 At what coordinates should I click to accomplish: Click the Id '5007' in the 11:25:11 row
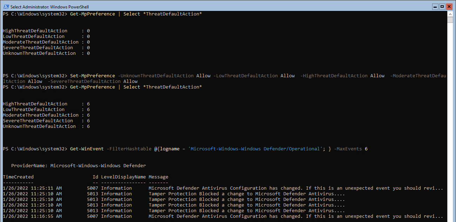pyautogui.click(x=93, y=188)
